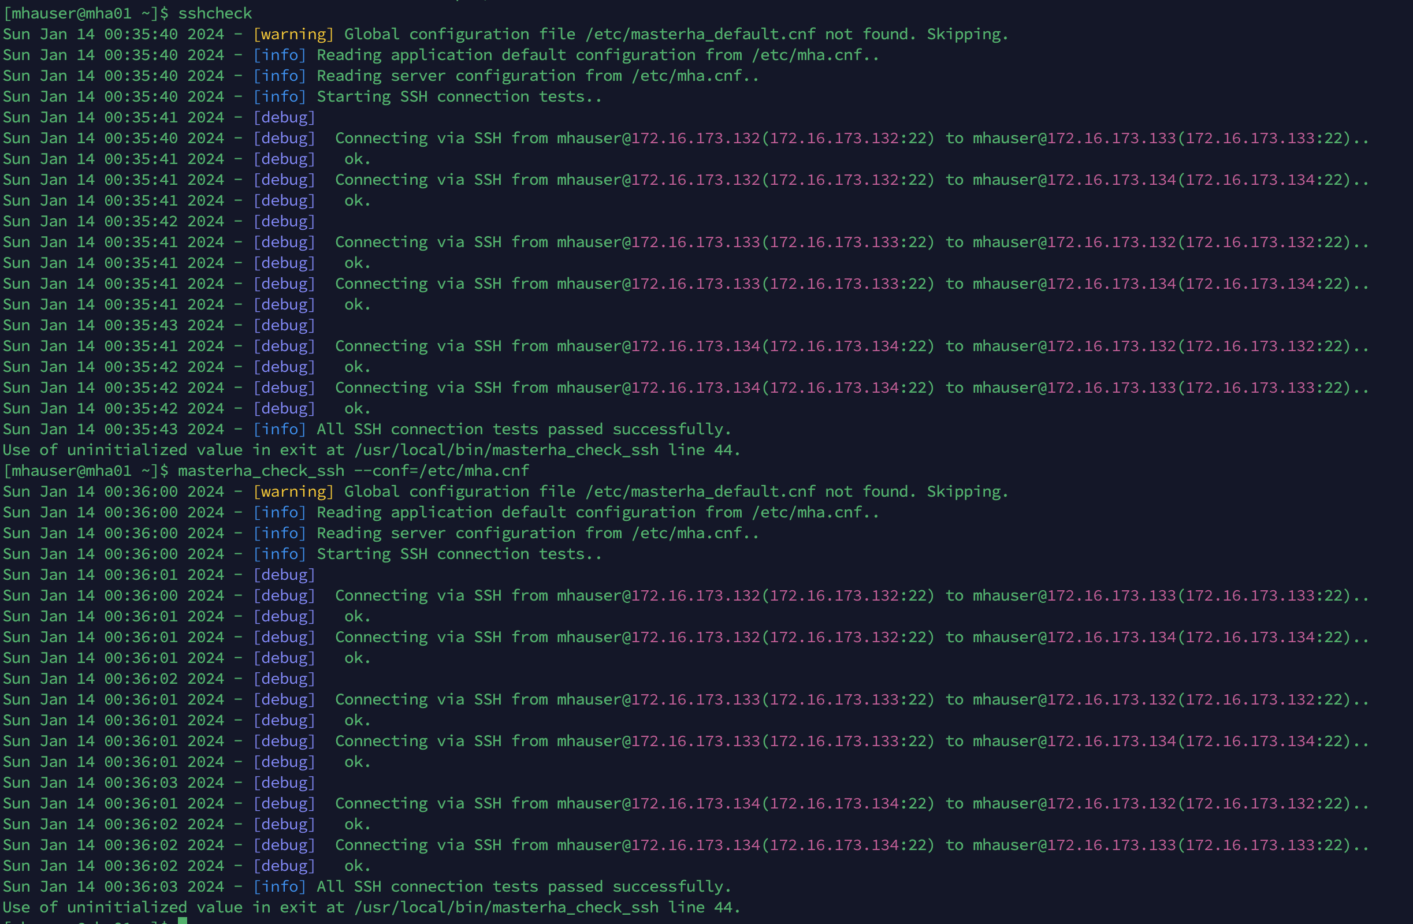
Task: Click the [mhauser@mha01 ~]$ prompt before masterha_check_ssh
Action: click(x=85, y=471)
